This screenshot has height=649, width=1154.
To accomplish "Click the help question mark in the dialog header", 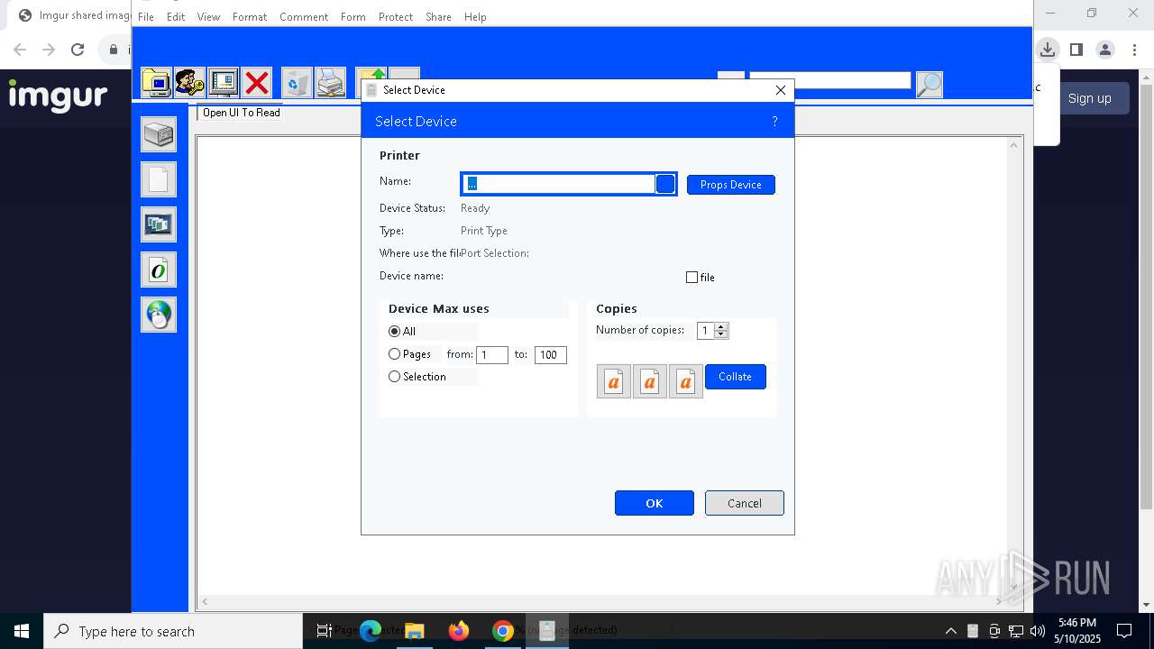I will pos(774,121).
